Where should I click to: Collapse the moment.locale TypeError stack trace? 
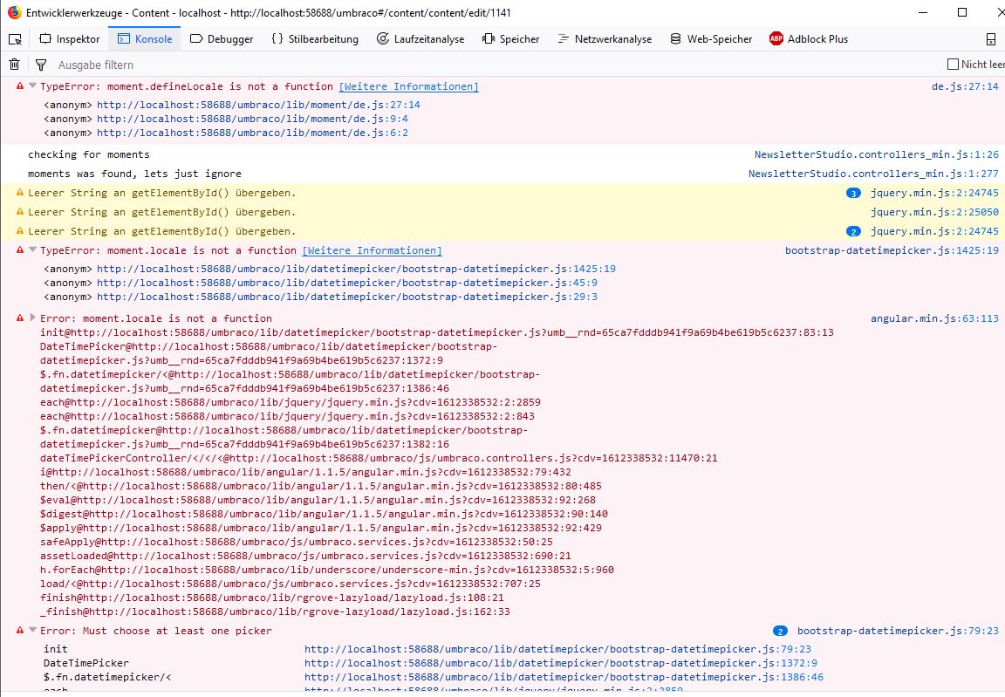[x=33, y=250]
